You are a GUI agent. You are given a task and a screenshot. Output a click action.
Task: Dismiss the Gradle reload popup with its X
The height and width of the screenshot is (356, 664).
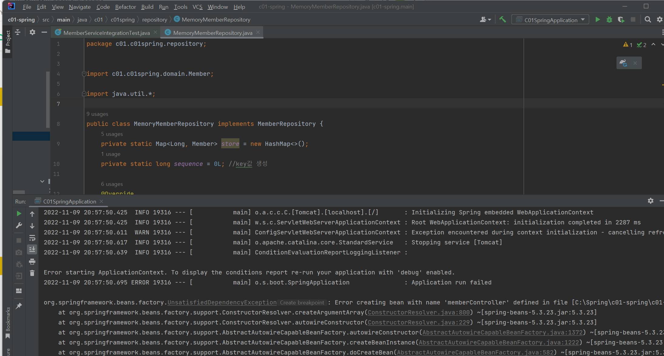(635, 63)
